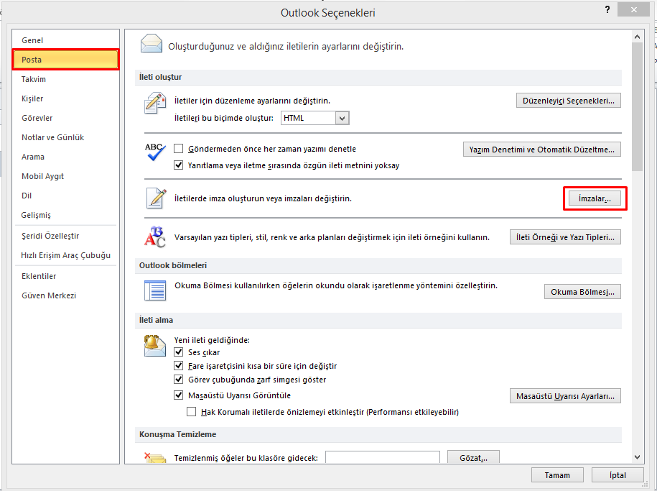This screenshot has width=657, height=491.
Task: Open the Gelişmiş category
Action: [x=66, y=215]
